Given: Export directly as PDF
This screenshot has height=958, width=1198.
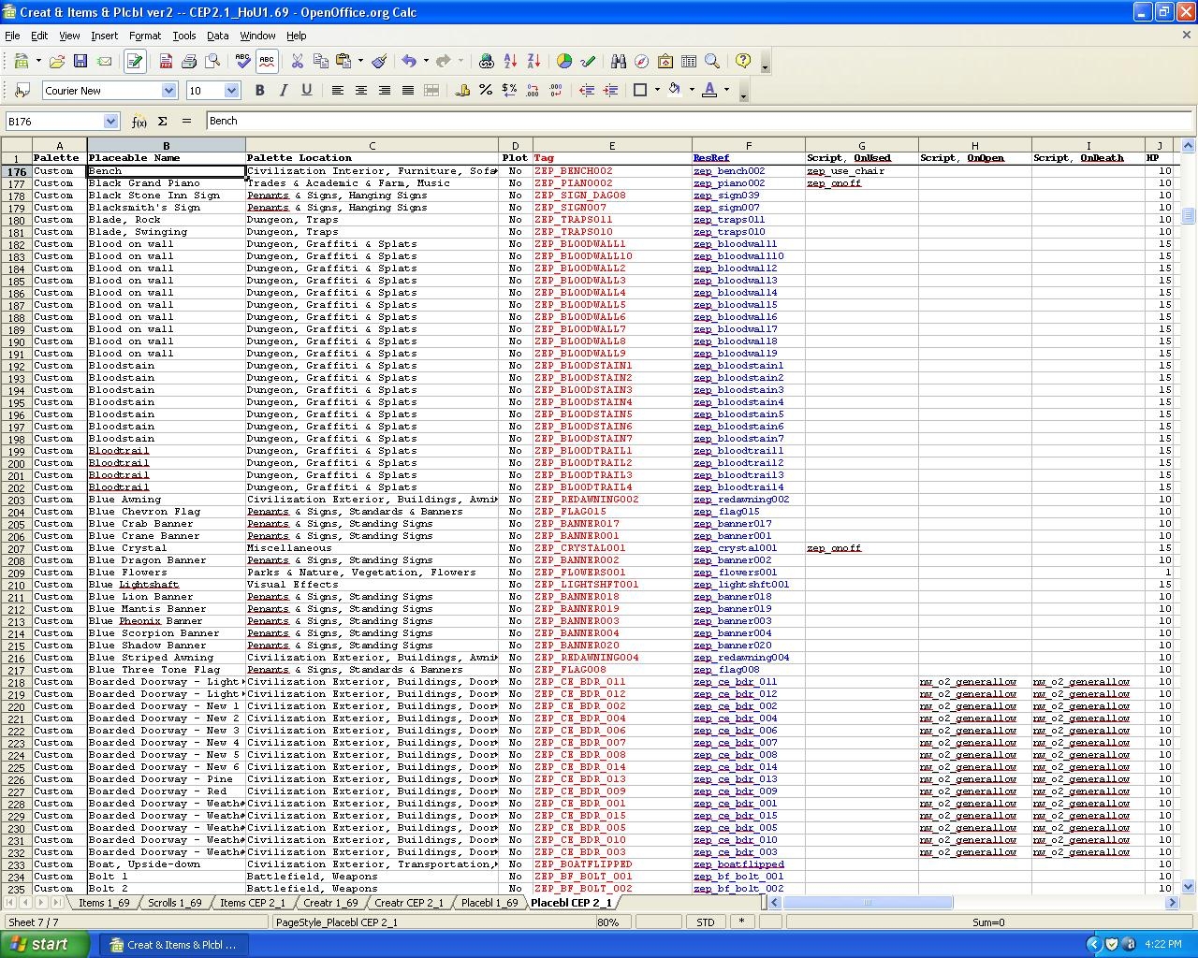Looking at the screenshot, I should pos(166,62).
